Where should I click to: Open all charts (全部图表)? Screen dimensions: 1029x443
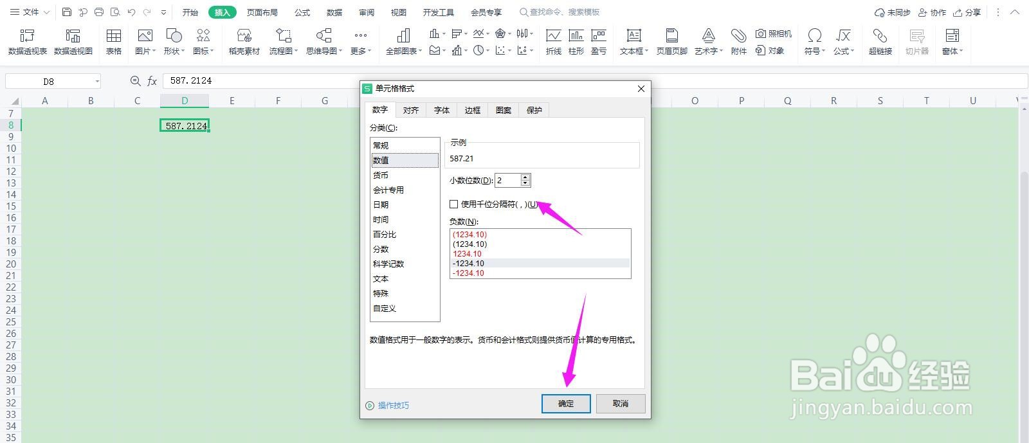404,42
